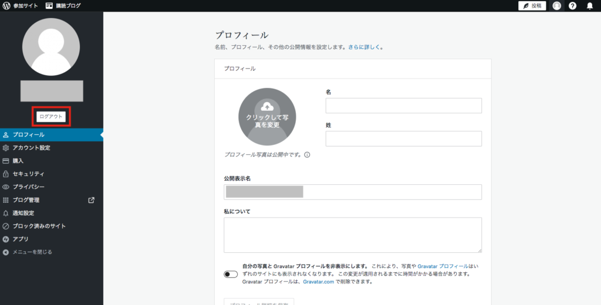Open the Gravatar.com link
601x305 pixels.
click(318, 282)
